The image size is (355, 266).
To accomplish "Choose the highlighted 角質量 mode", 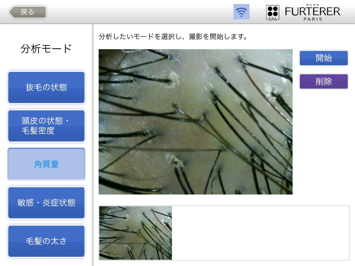I will 46,164.
